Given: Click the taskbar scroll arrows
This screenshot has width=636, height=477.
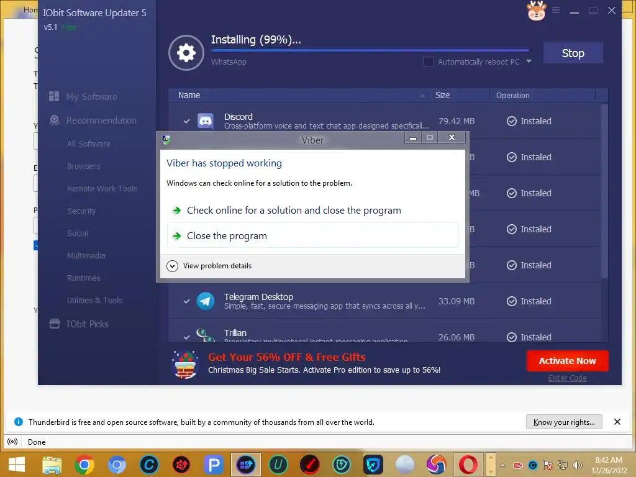Looking at the screenshot, I should coord(491,465).
